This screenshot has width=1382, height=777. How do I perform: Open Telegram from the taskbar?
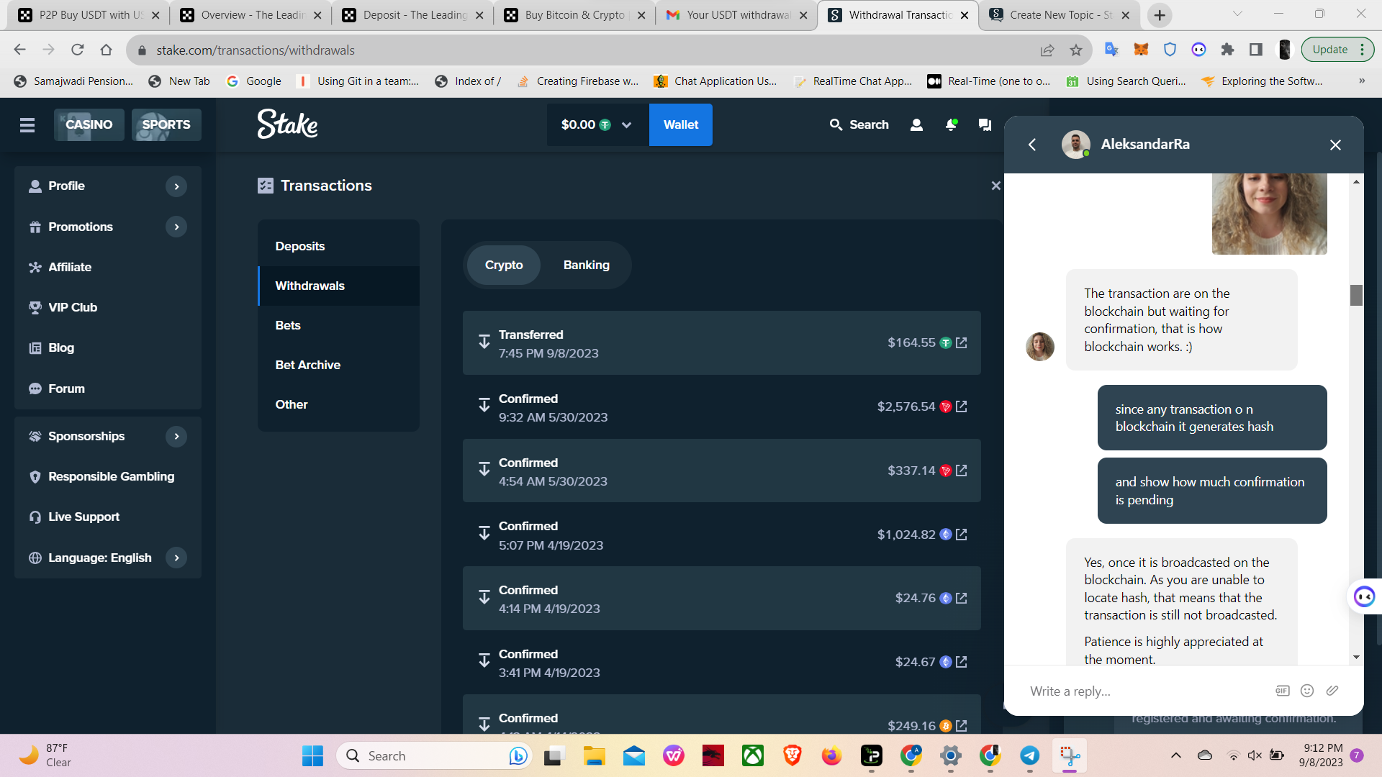click(x=1030, y=755)
